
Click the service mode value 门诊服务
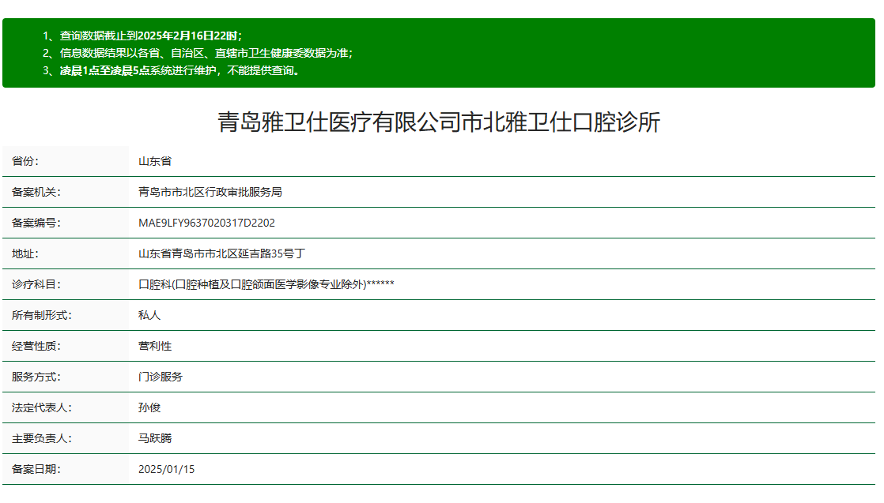pyautogui.click(x=161, y=377)
